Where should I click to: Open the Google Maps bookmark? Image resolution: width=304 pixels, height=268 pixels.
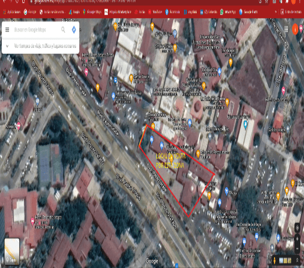click(x=92, y=12)
